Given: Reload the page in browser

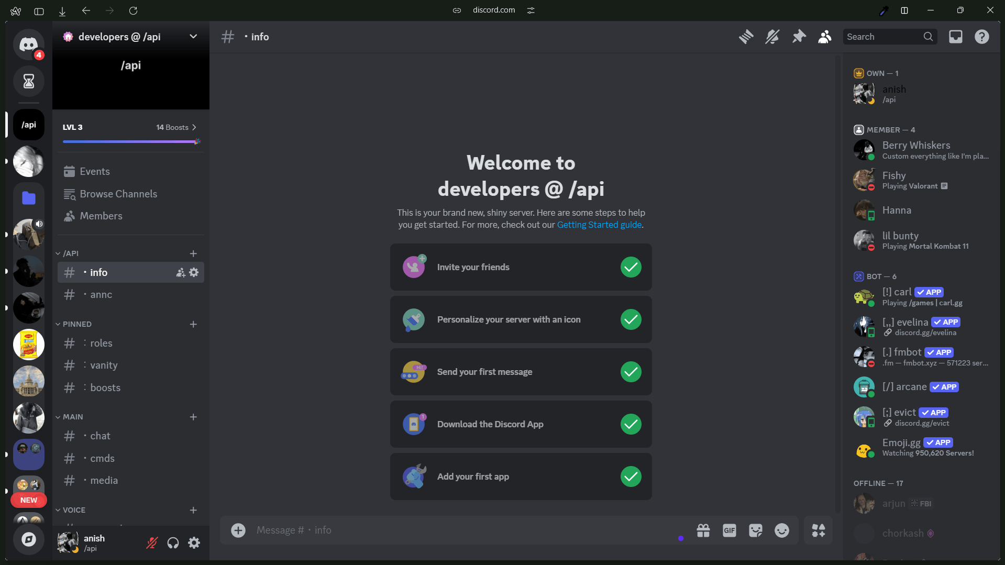Looking at the screenshot, I should tap(133, 10).
